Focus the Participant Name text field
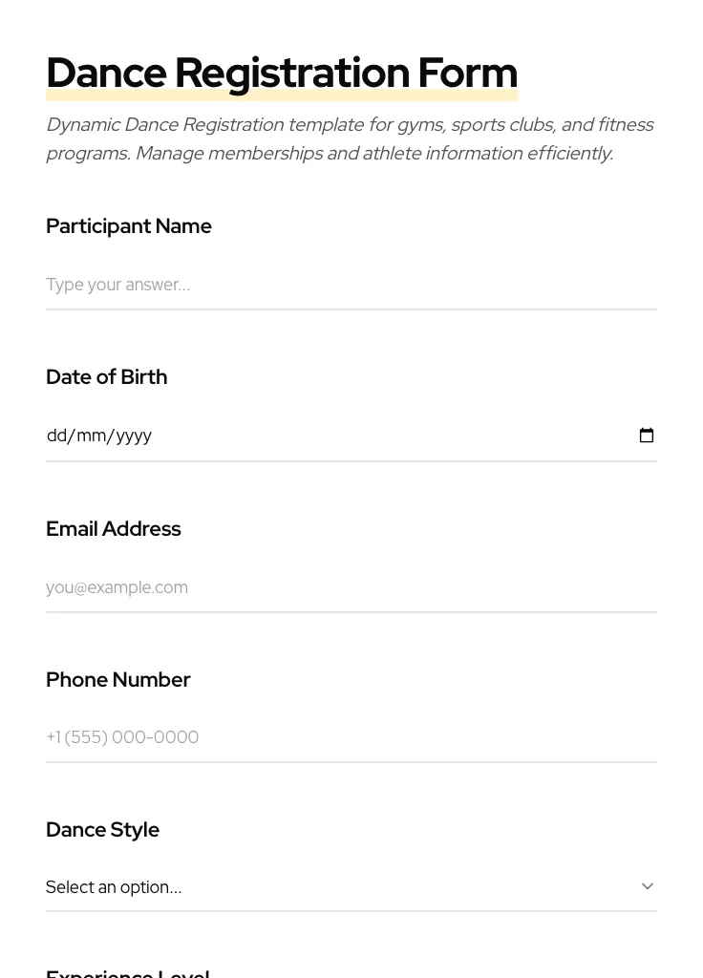 pyautogui.click(x=351, y=285)
